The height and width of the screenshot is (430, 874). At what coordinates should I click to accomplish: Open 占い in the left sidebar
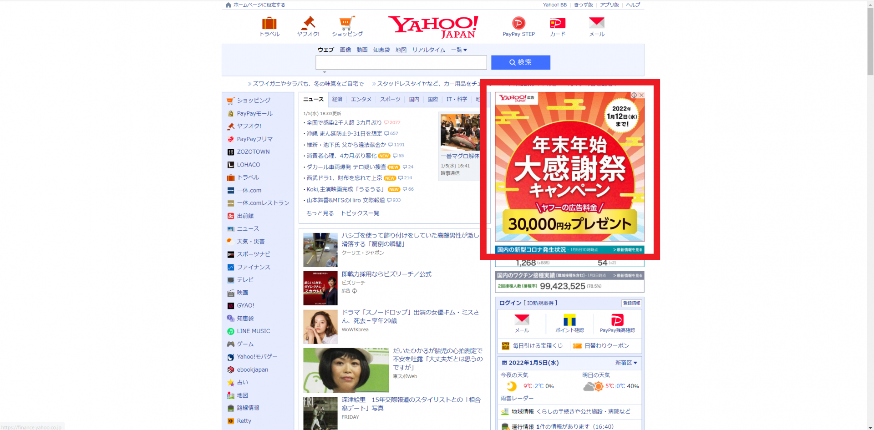click(x=242, y=383)
